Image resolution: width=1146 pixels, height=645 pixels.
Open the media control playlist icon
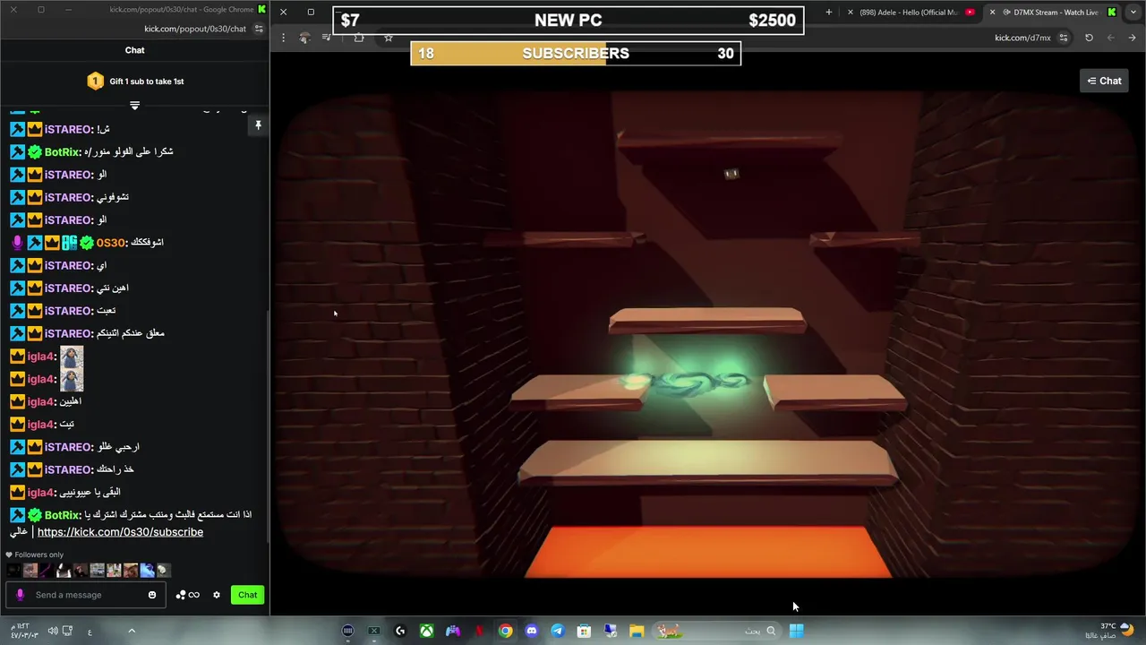pyautogui.click(x=326, y=38)
